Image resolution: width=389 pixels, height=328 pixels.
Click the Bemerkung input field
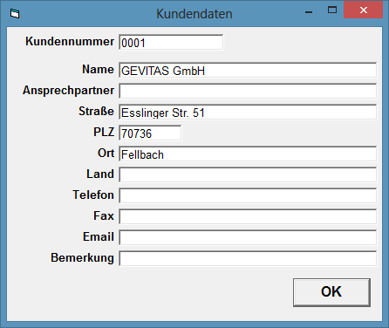(x=248, y=258)
